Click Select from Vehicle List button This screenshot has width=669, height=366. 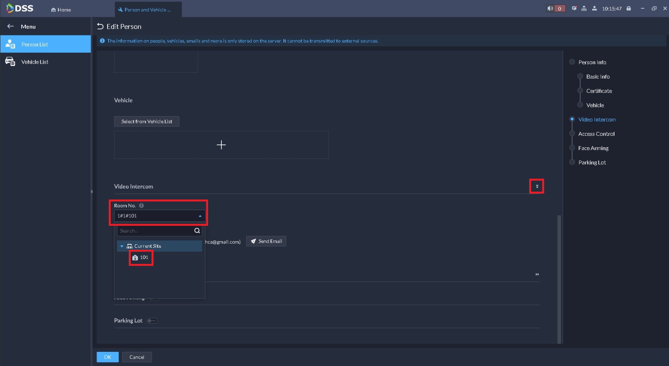[147, 122]
